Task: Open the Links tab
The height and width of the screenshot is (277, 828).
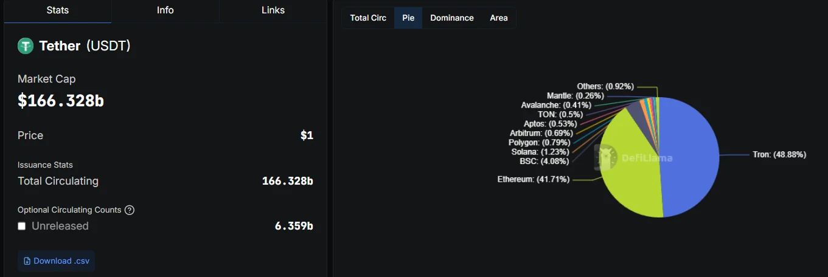Action: (x=273, y=11)
